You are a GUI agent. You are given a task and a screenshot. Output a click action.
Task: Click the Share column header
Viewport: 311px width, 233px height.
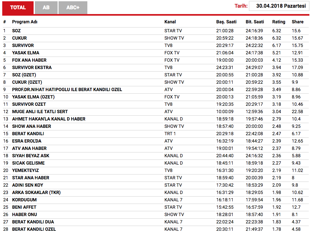point(298,22)
